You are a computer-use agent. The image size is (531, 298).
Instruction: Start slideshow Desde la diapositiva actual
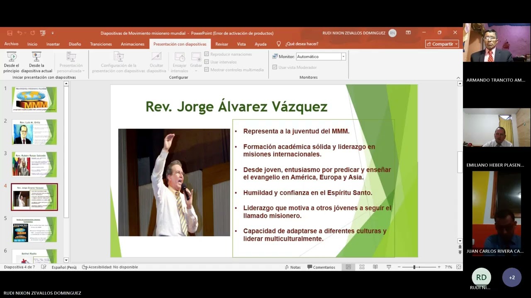click(37, 62)
